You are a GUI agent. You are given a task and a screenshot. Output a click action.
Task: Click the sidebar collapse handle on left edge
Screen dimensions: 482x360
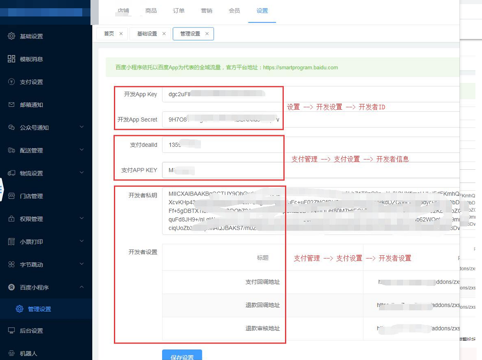coord(1,189)
